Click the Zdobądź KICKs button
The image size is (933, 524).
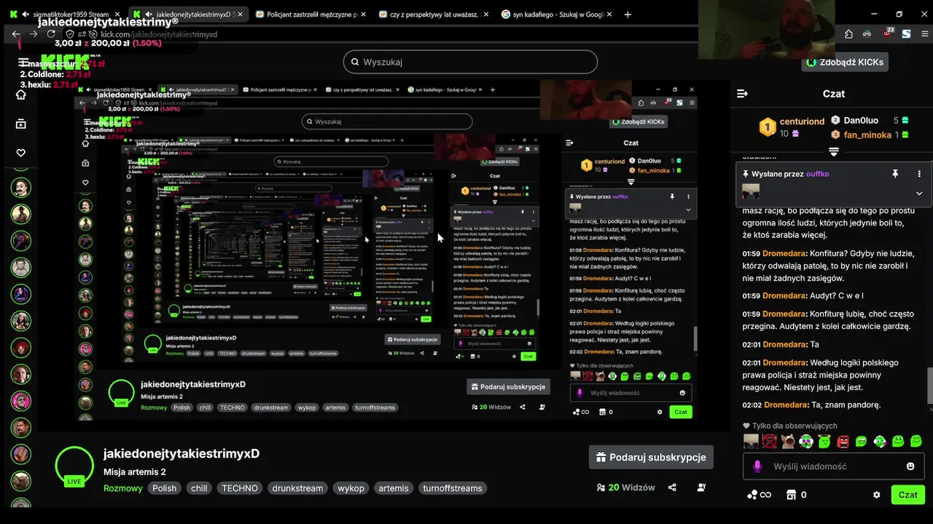(x=845, y=62)
